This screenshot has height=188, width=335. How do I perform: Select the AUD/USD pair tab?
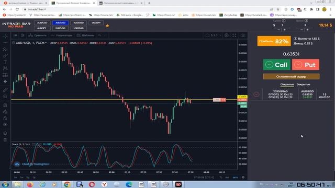click(61, 23)
